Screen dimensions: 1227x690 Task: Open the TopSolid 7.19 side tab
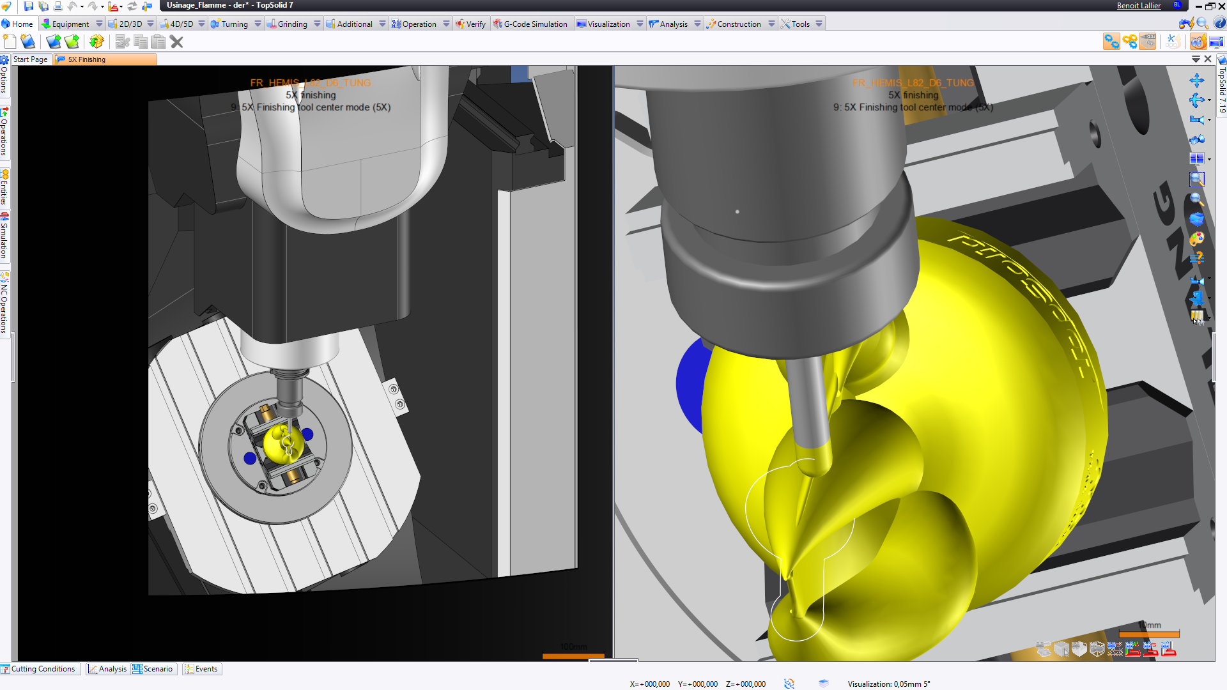[x=1222, y=85]
